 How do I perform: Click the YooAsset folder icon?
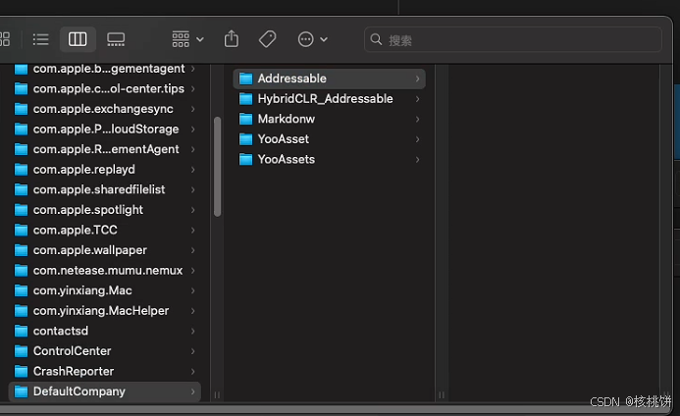[x=246, y=139]
